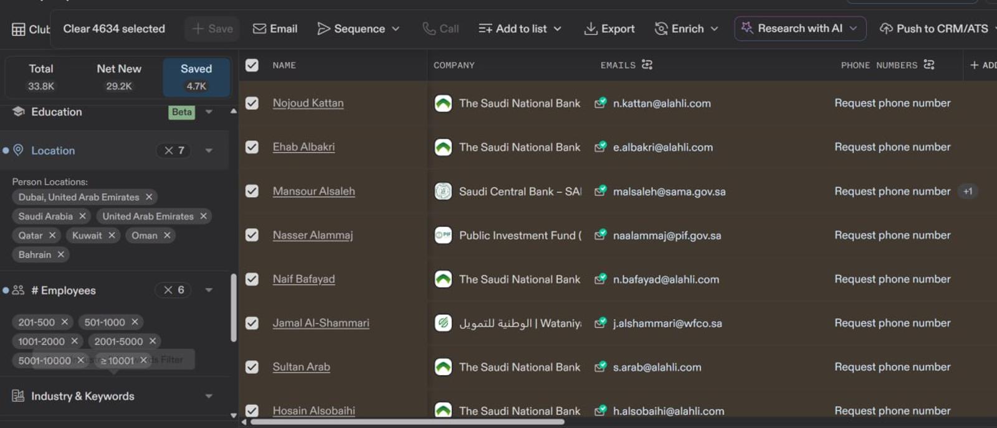Click verified email icon for n.kattan@alahli.com

600,103
